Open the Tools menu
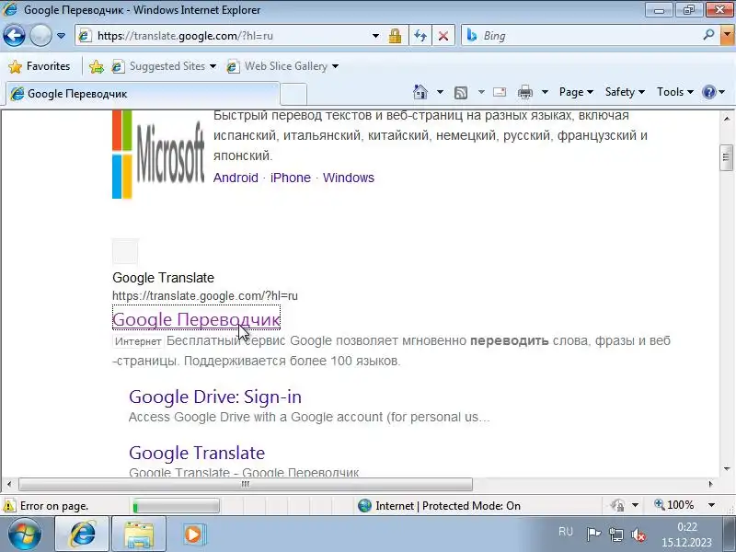 (675, 92)
